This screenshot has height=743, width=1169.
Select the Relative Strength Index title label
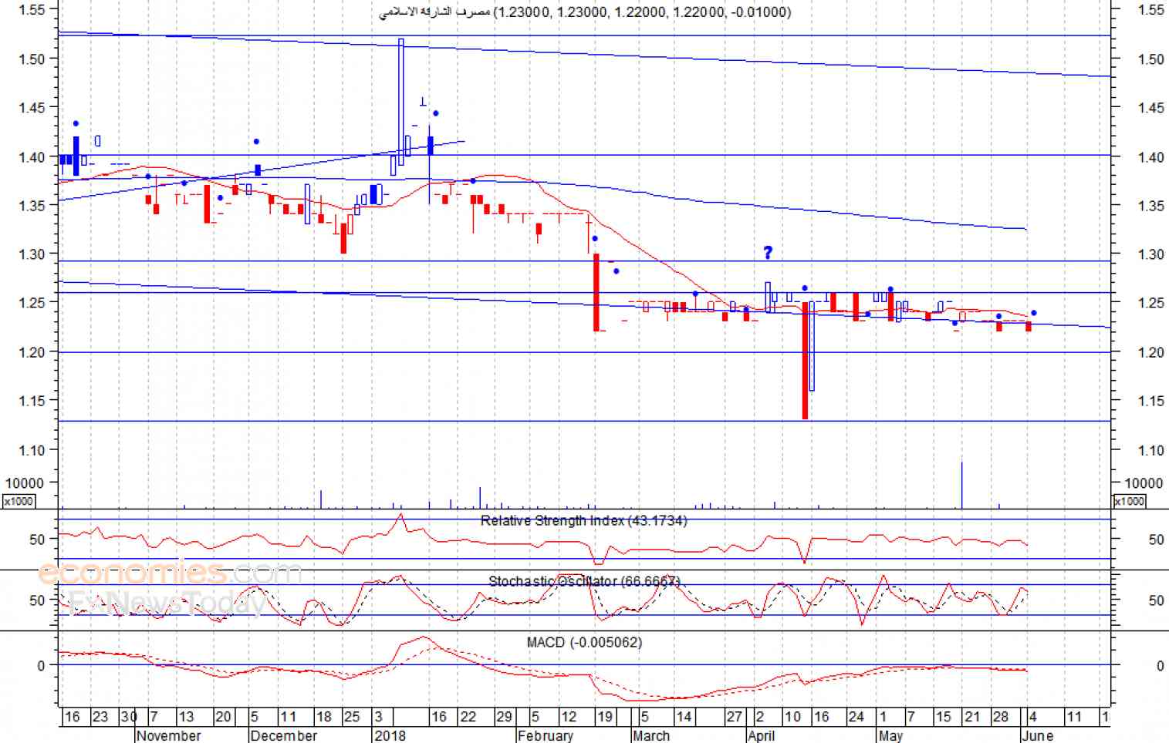tap(583, 521)
